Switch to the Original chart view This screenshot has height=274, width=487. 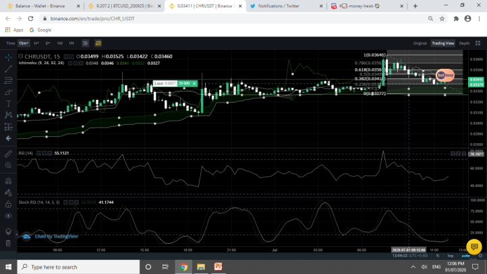tap(420, 43)
